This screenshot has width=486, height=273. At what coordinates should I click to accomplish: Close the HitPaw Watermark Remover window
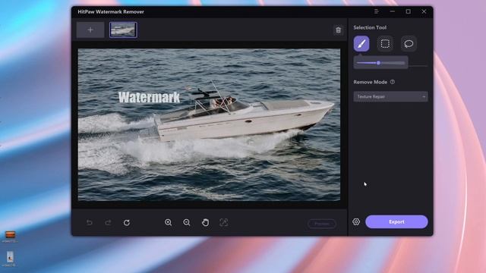click(x=424, y=11)
